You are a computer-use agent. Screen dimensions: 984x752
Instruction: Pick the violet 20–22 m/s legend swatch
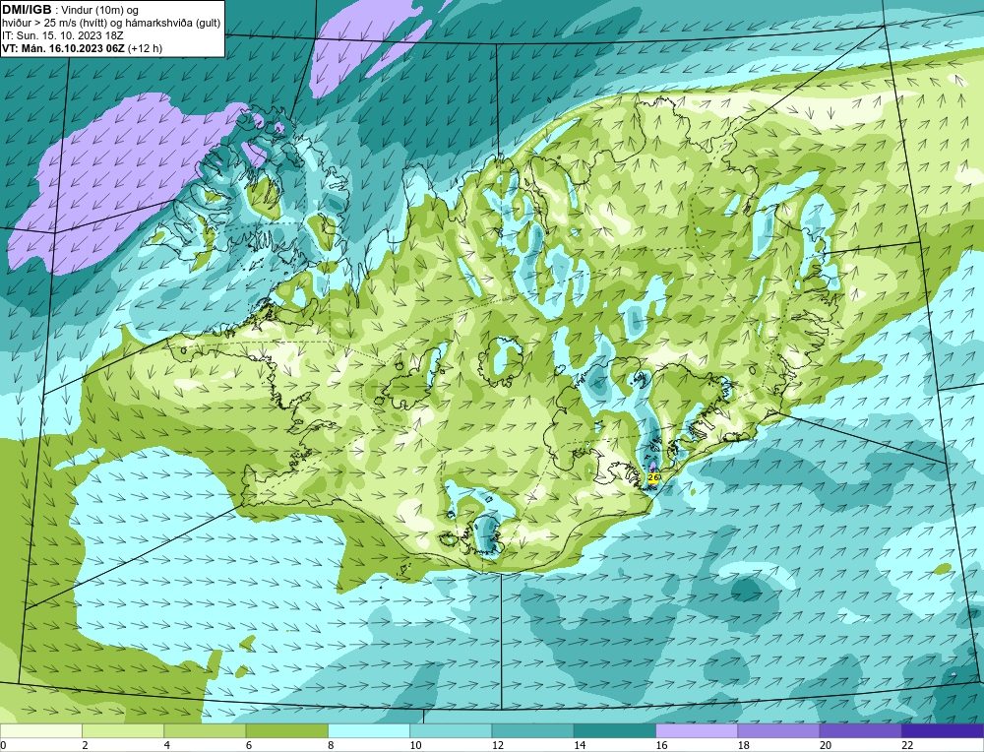pyautogui.click(x=861, y=730)
